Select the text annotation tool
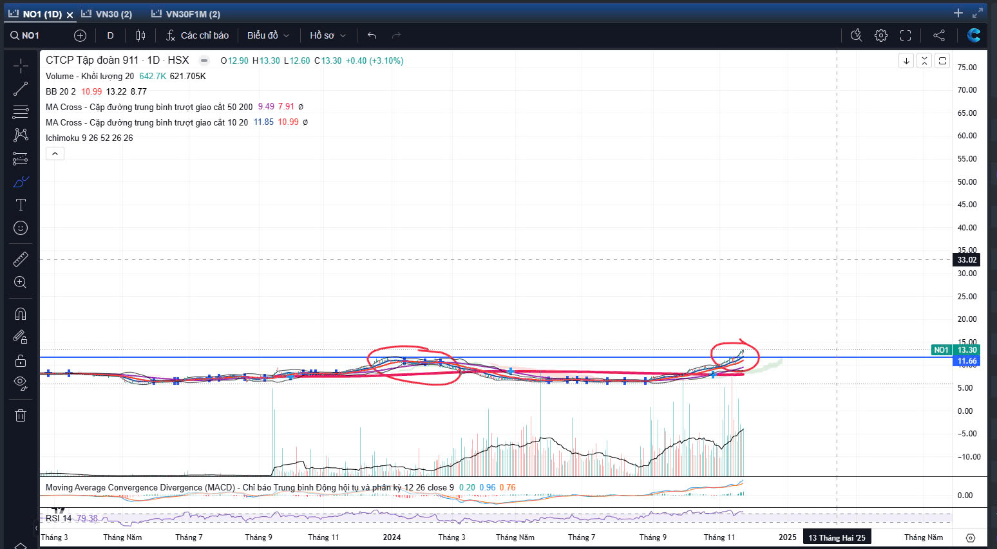This screenshot has width=997, height=549. pyautogui.click(x=21, y=205)
